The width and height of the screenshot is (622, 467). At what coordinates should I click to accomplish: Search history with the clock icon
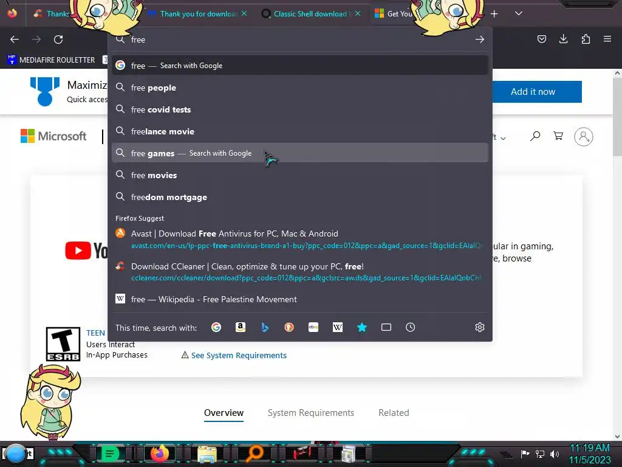[410, 327]
